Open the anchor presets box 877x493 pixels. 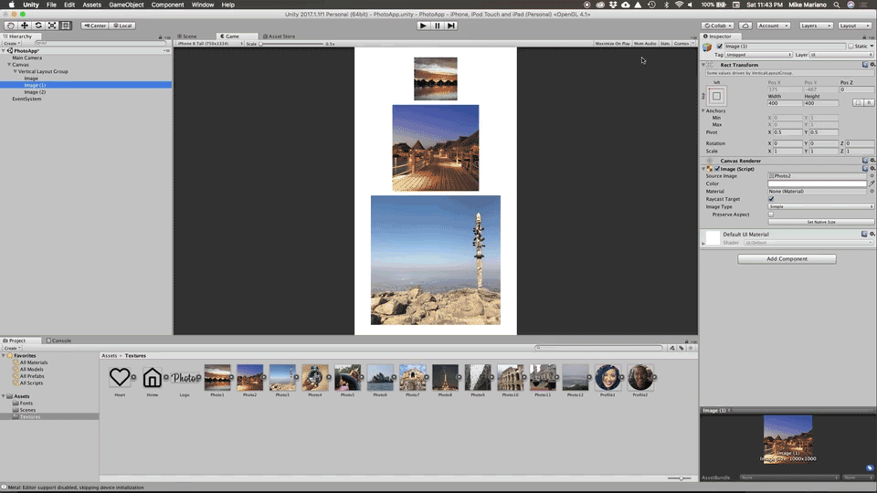click(x=716, y=96)
